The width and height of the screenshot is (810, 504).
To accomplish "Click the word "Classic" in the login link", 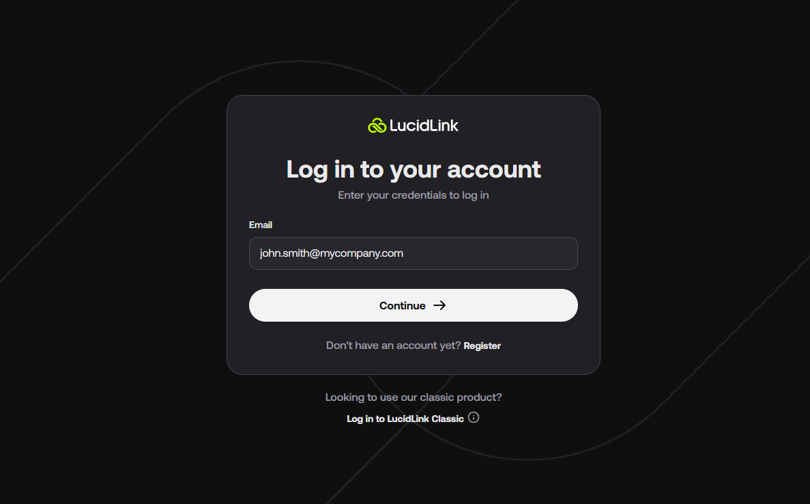I will [x=447, y=419].
